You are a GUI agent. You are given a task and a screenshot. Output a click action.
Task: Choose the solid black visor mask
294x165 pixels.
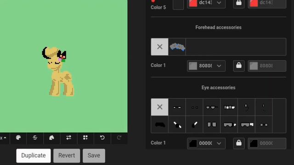click(x=159, y=124)
